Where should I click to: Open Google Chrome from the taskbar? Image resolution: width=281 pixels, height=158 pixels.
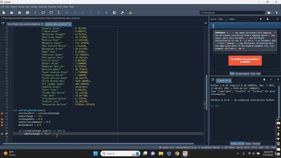177,154
